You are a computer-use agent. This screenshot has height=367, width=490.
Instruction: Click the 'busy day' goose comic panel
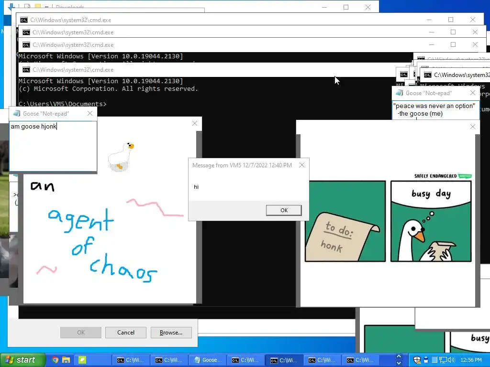click(x=431, y=221)
